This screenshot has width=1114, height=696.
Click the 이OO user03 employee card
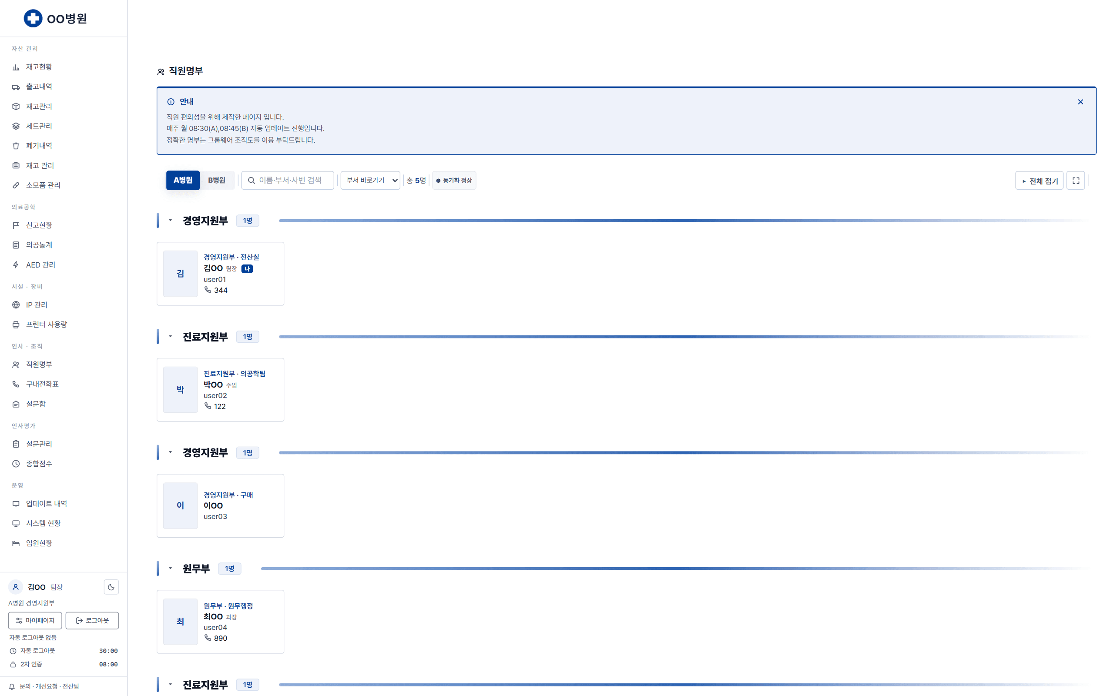(x=221, y=506)
